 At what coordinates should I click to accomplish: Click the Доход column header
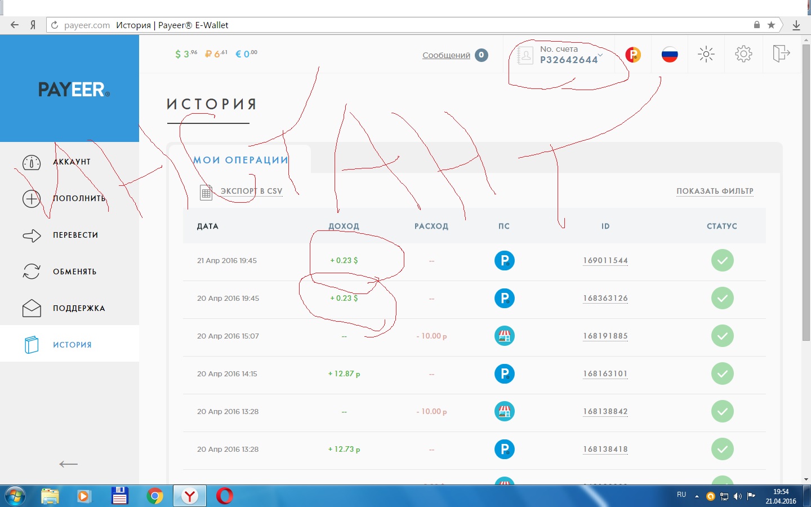[x=344, y=226]
